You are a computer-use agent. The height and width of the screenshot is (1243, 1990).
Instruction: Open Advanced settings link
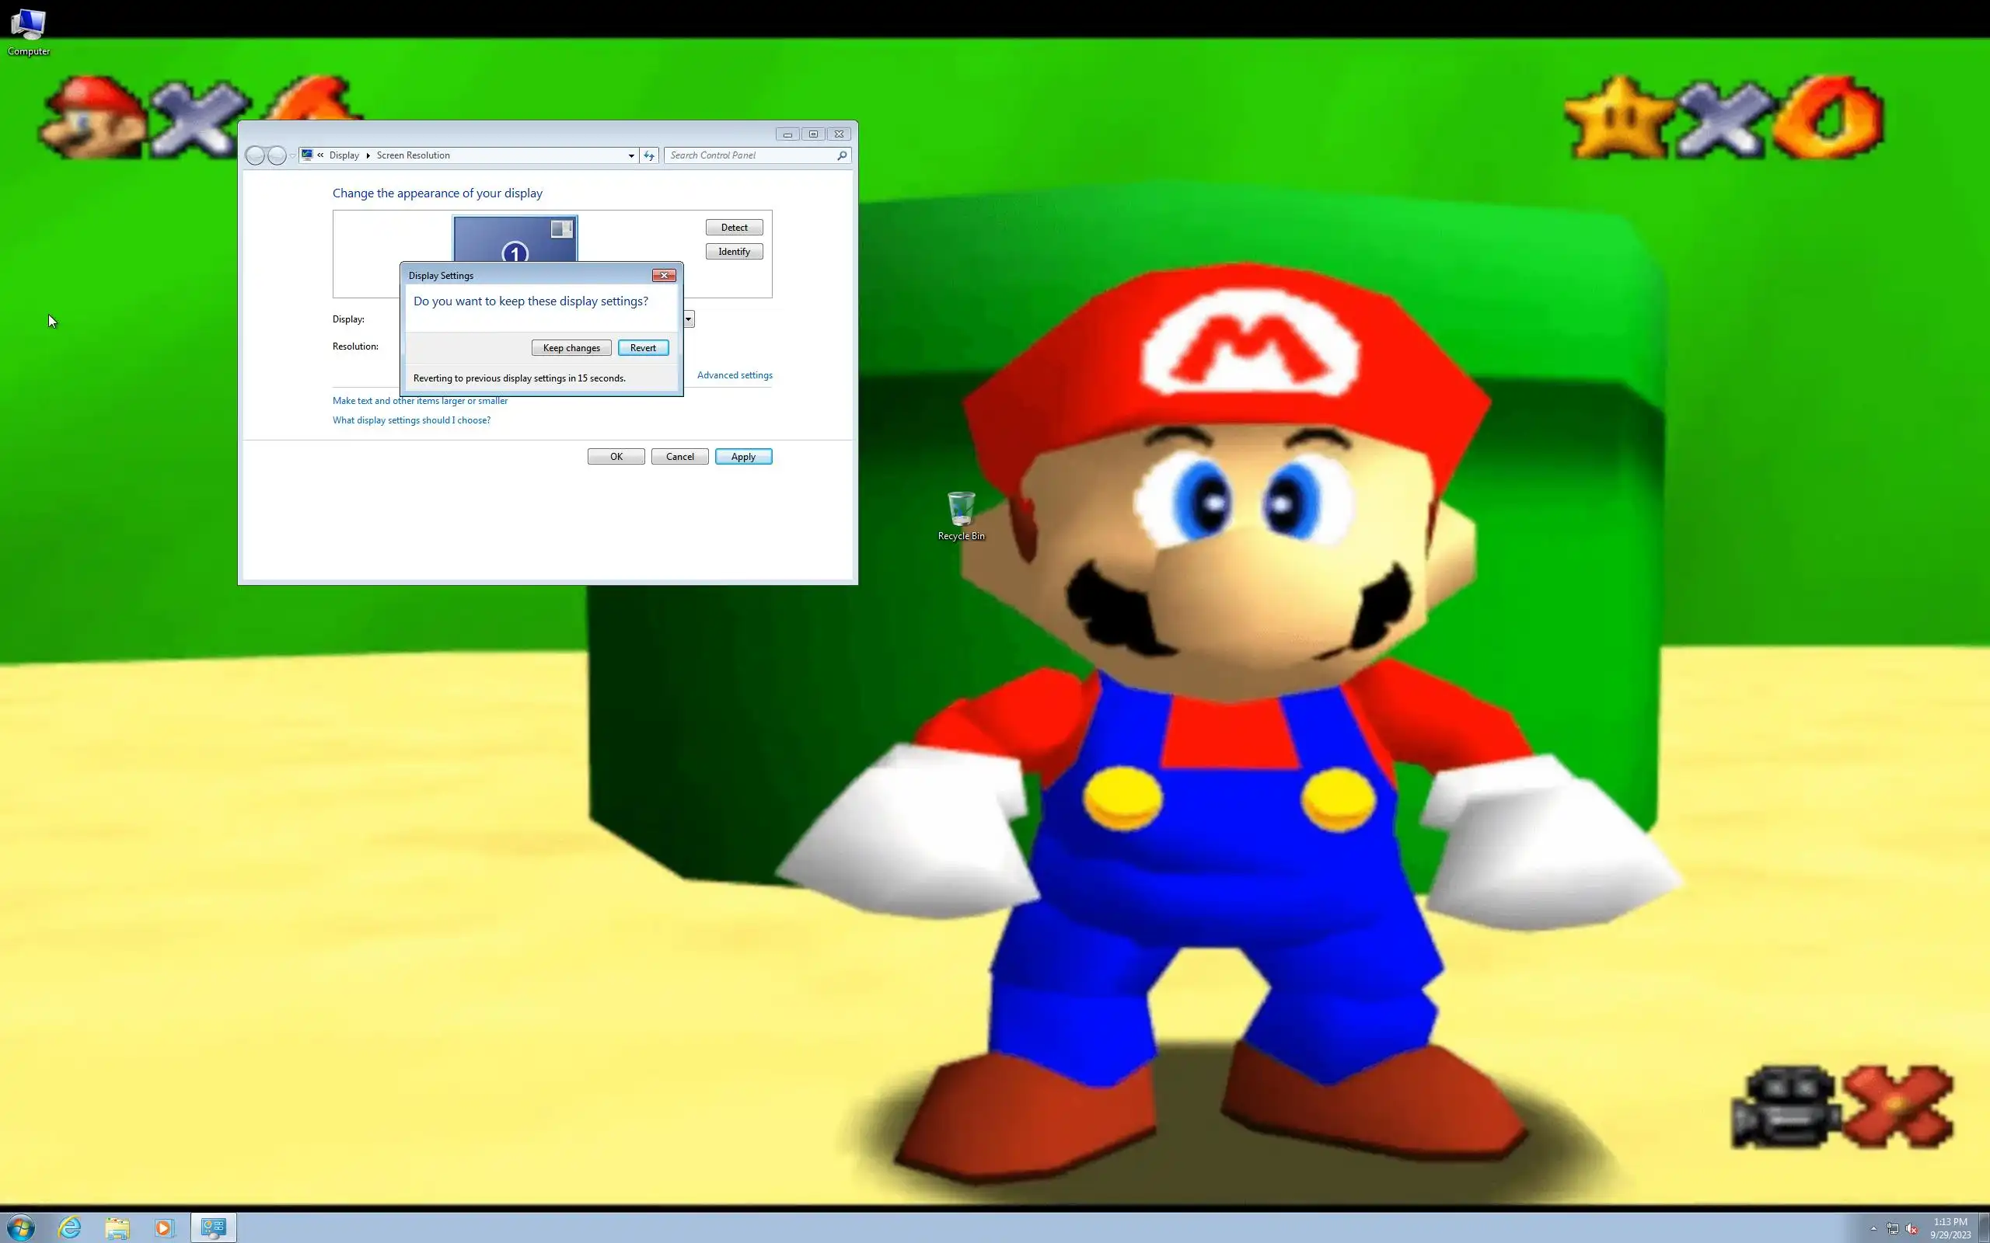pos(735,375)
